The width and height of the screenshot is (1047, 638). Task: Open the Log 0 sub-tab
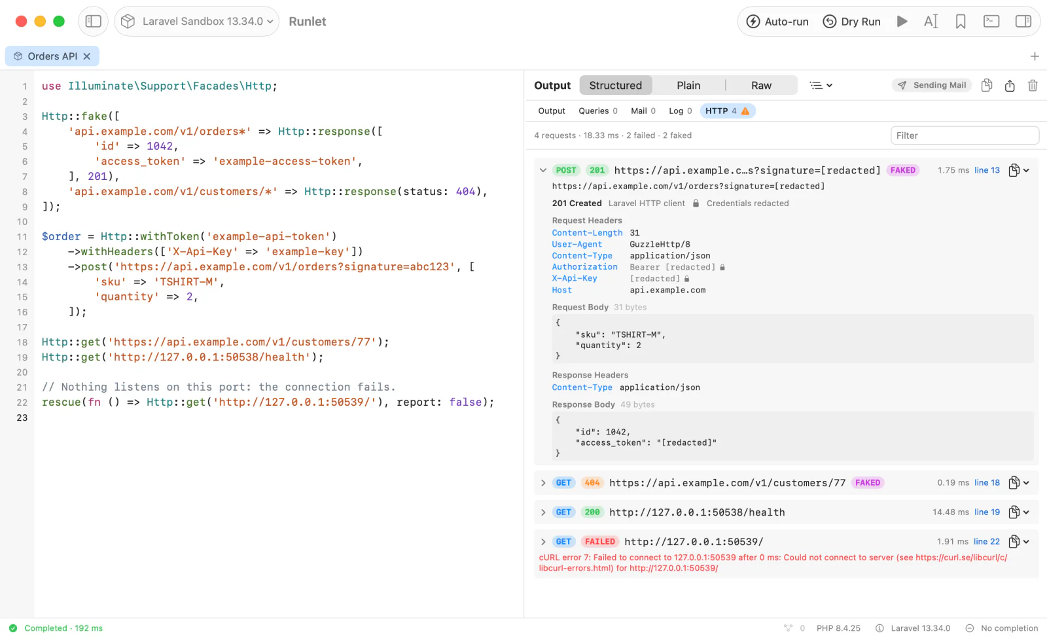point(681,111)
